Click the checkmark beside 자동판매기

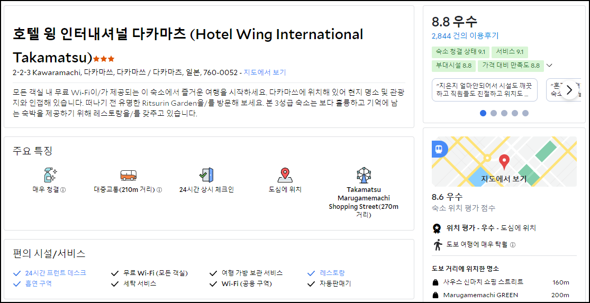click(311, 283)
